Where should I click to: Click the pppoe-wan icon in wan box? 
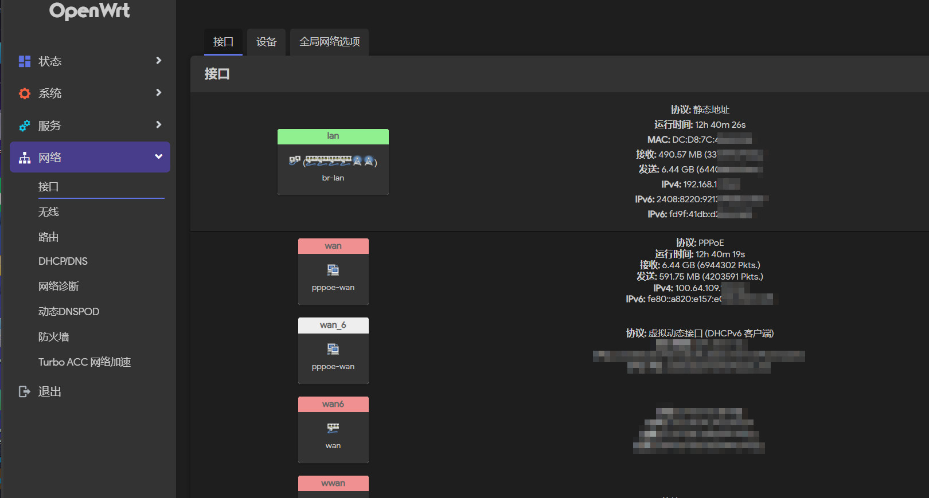(333, 270)
